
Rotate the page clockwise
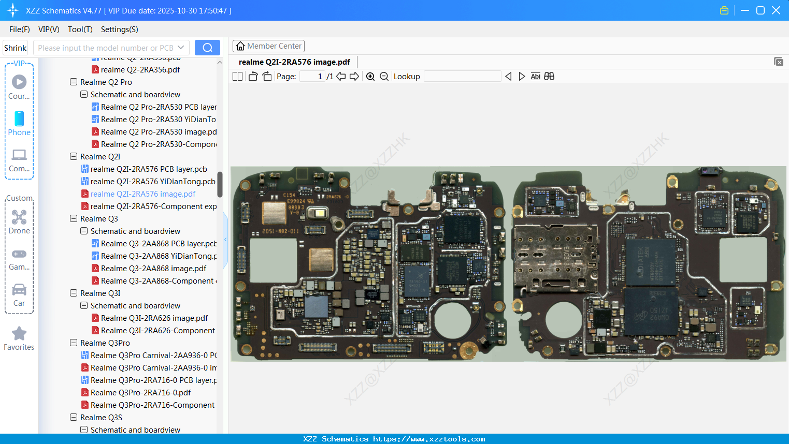click(267, 77)
